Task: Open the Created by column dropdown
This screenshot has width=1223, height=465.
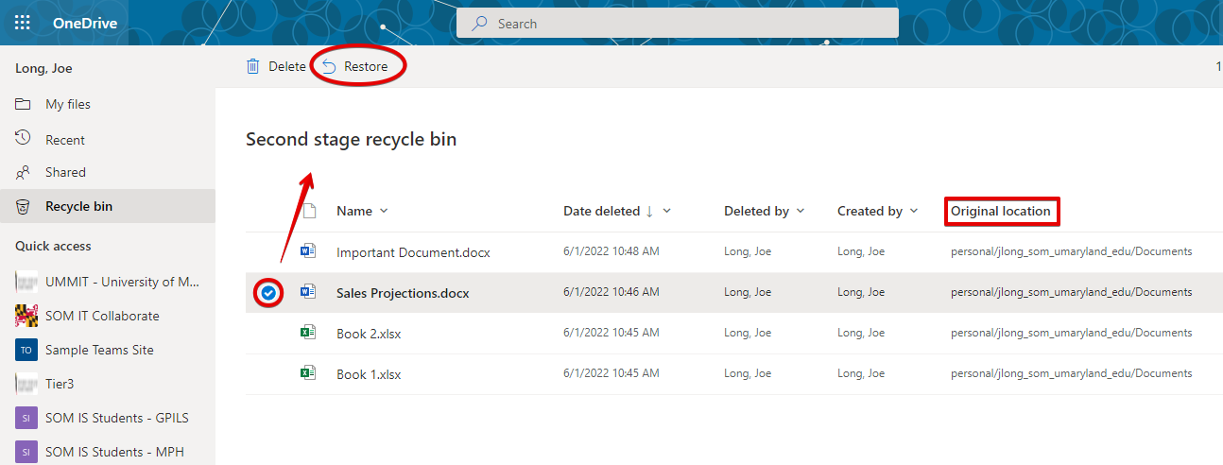Action: point(914,211)
